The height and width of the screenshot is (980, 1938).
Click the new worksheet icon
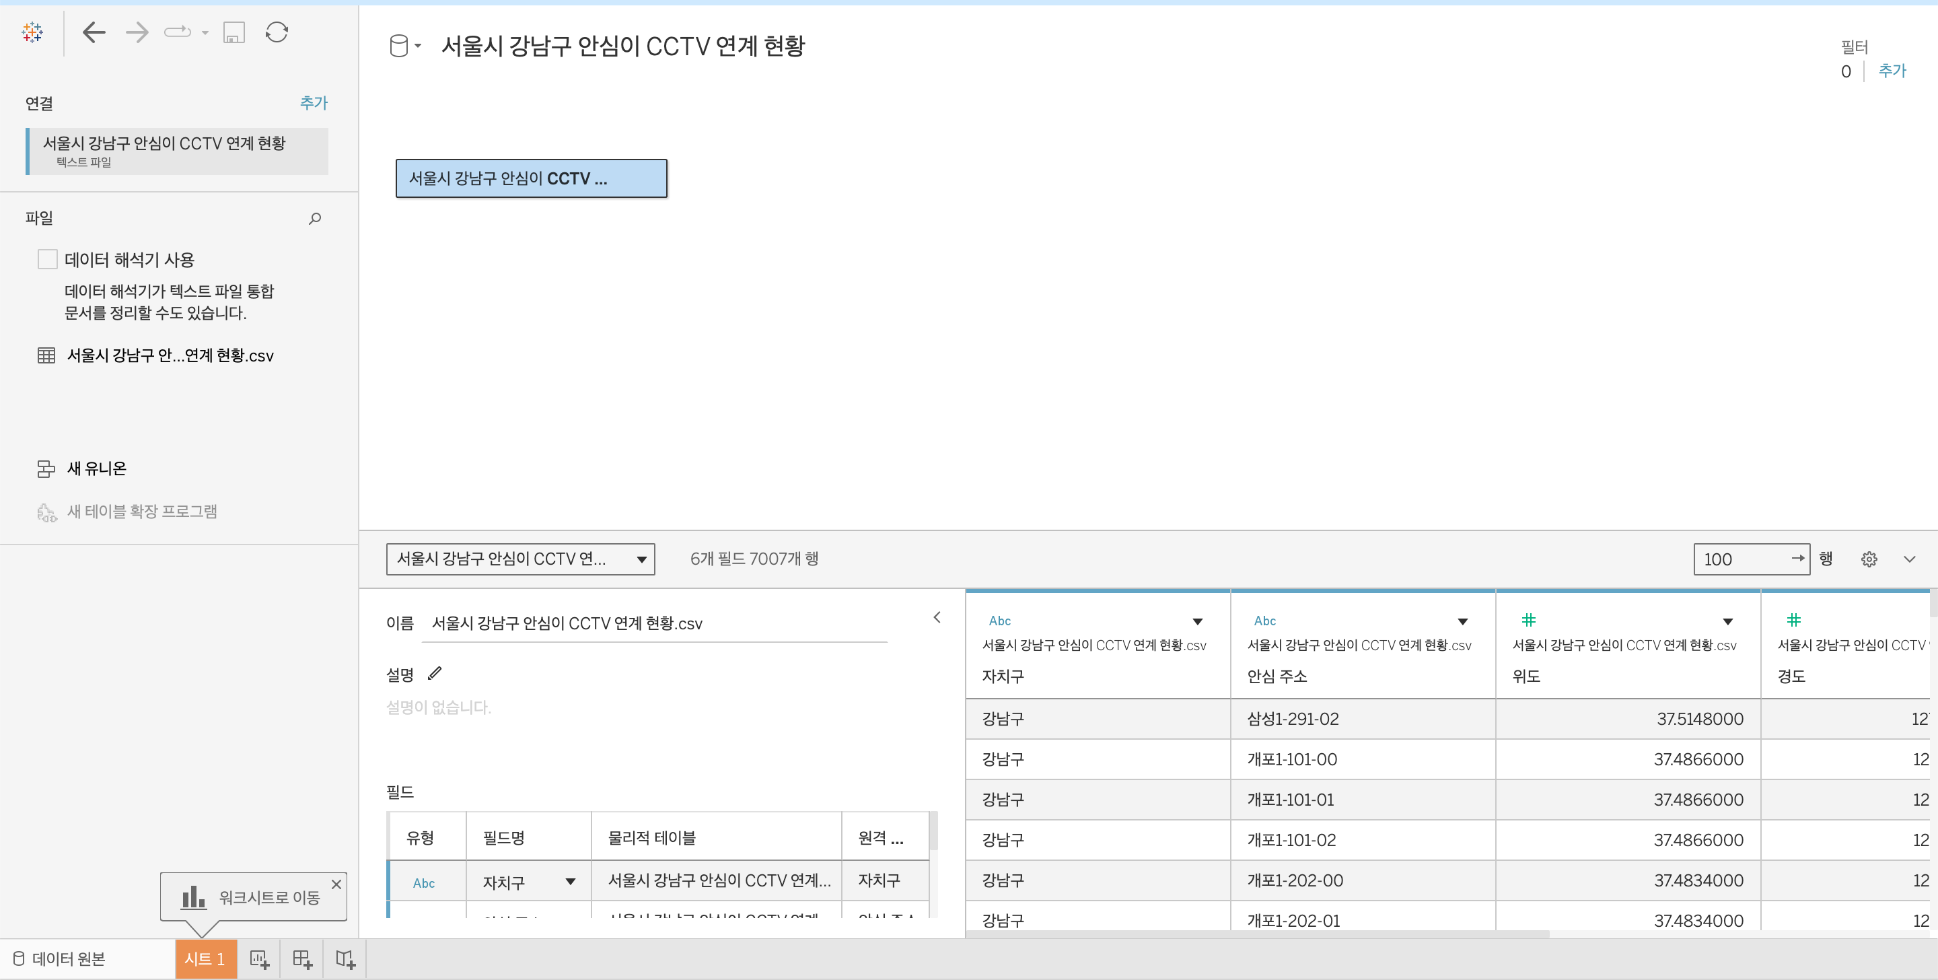click(259, 959)
